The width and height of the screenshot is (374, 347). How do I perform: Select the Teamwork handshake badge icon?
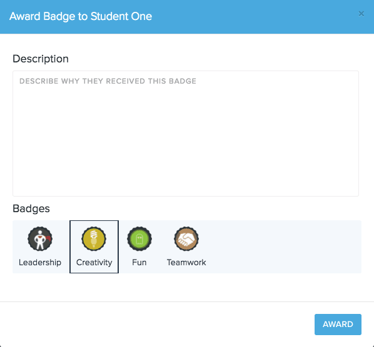pos(186,238)
